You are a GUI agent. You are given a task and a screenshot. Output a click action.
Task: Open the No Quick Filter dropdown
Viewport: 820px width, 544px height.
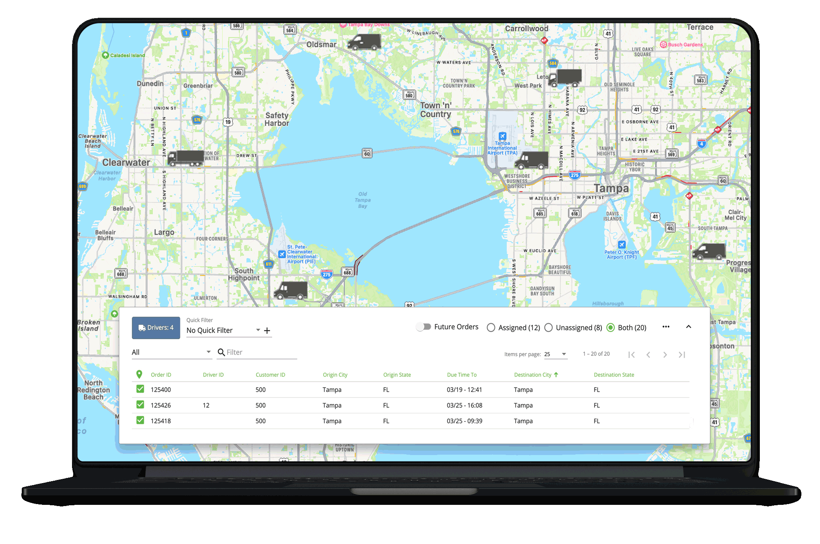[258, 330]
